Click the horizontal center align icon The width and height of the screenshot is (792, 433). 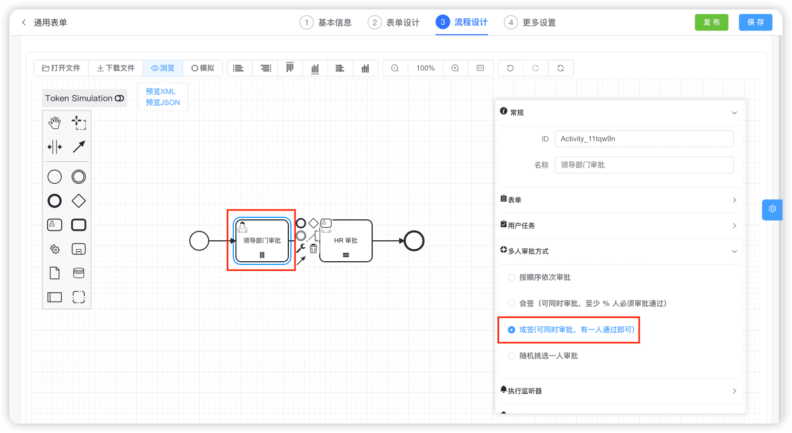pyautogui.click(x=340, y=68)
